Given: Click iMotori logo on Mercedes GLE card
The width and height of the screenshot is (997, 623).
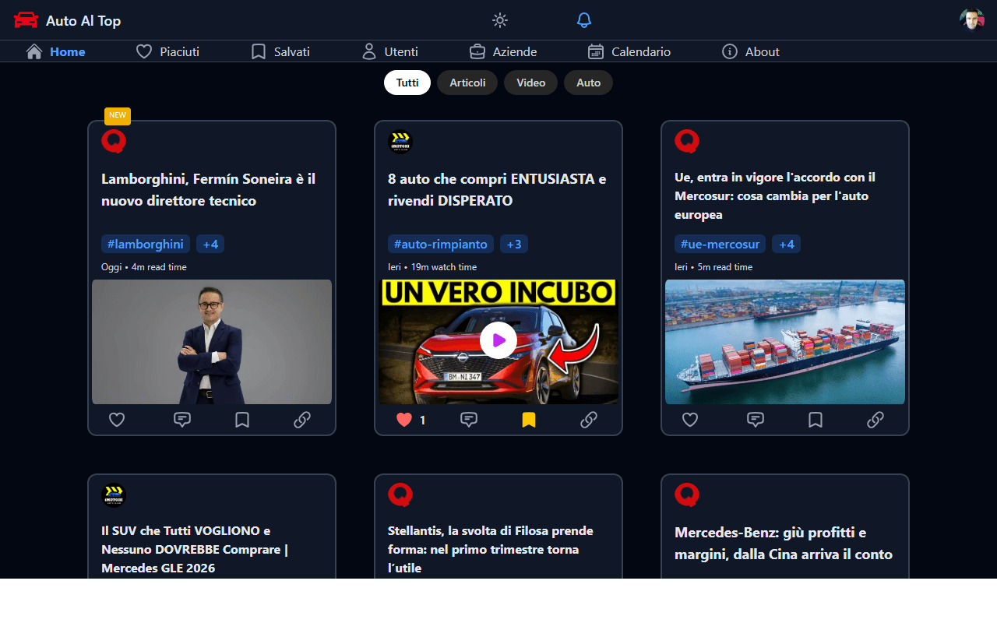Looking at the screenshot, I should click(114, 495).
